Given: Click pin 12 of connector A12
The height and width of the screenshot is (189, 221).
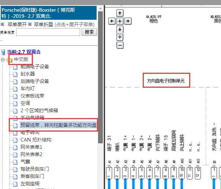Looking at the screenshot, I should click(x=198, y=173).
